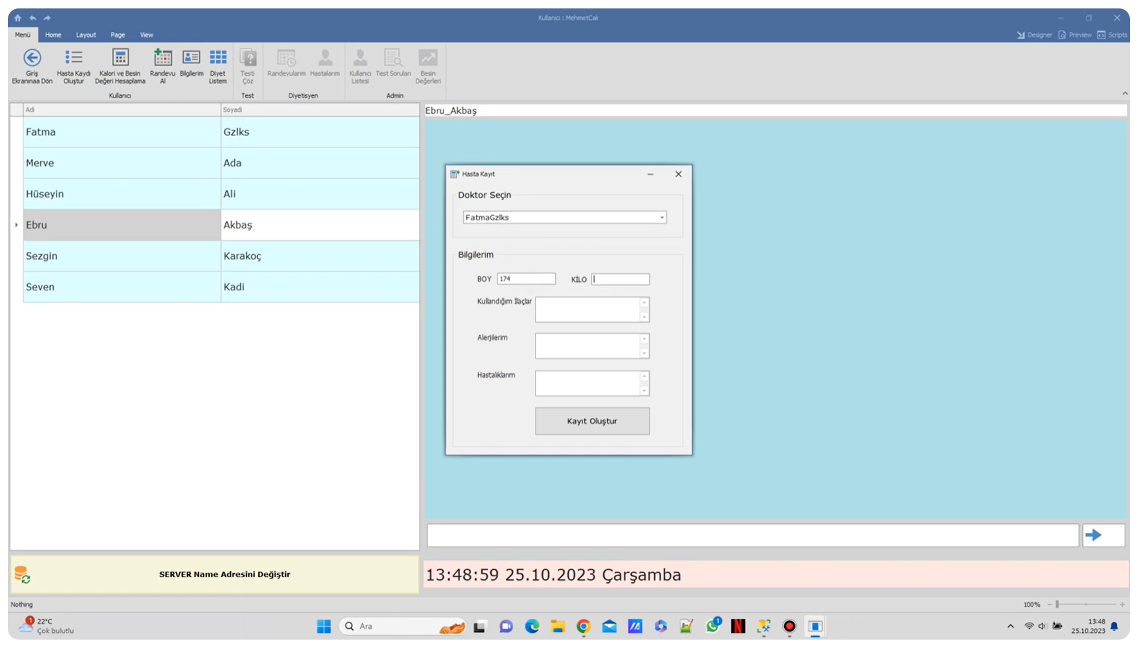Expand the Doktor Seçin dropdown

pyautogui.click(x=661, y=217)
